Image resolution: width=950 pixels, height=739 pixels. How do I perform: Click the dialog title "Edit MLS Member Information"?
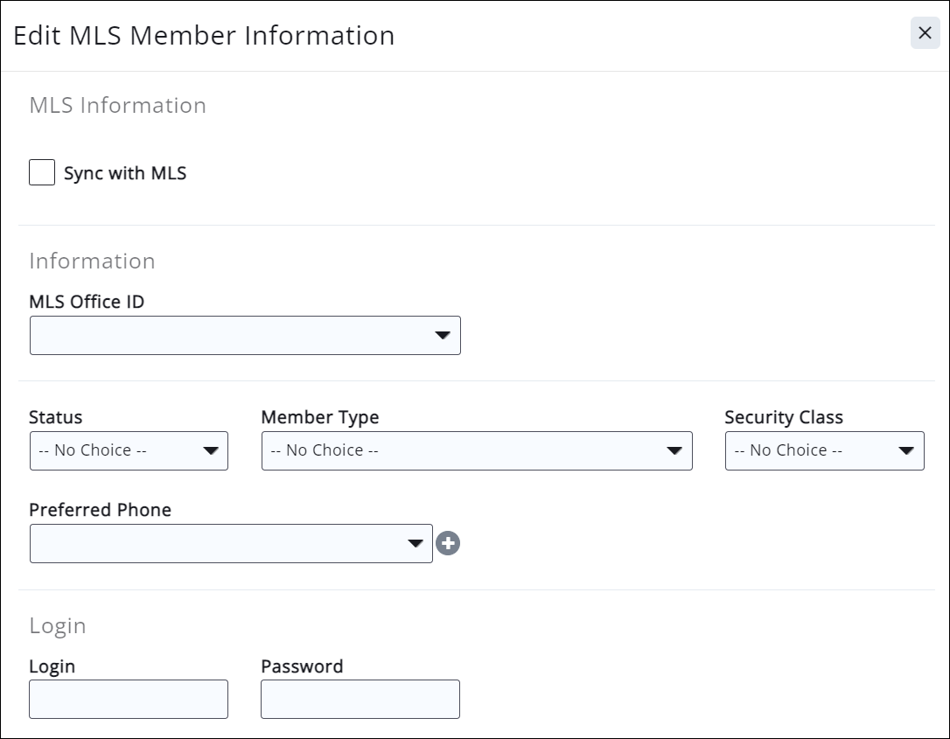pyautogui.click(x=204, y=35)
